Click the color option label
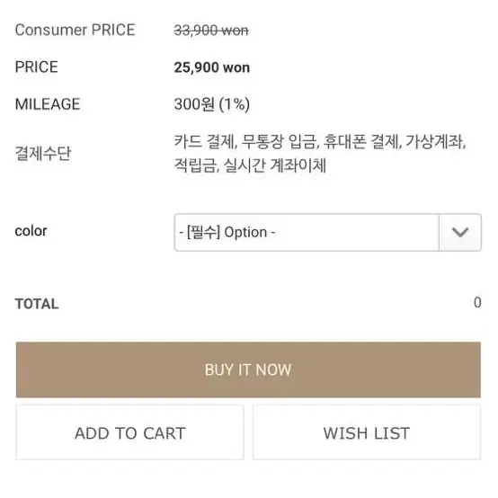 click(31, 231)
